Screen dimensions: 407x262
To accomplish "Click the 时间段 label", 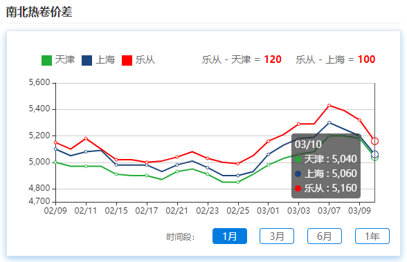I will click(181, 236).
